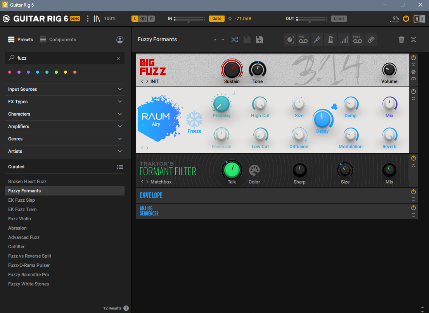Switch to the Components tab
The width and height of the screenshot is (429, 313).
(58, 40)
